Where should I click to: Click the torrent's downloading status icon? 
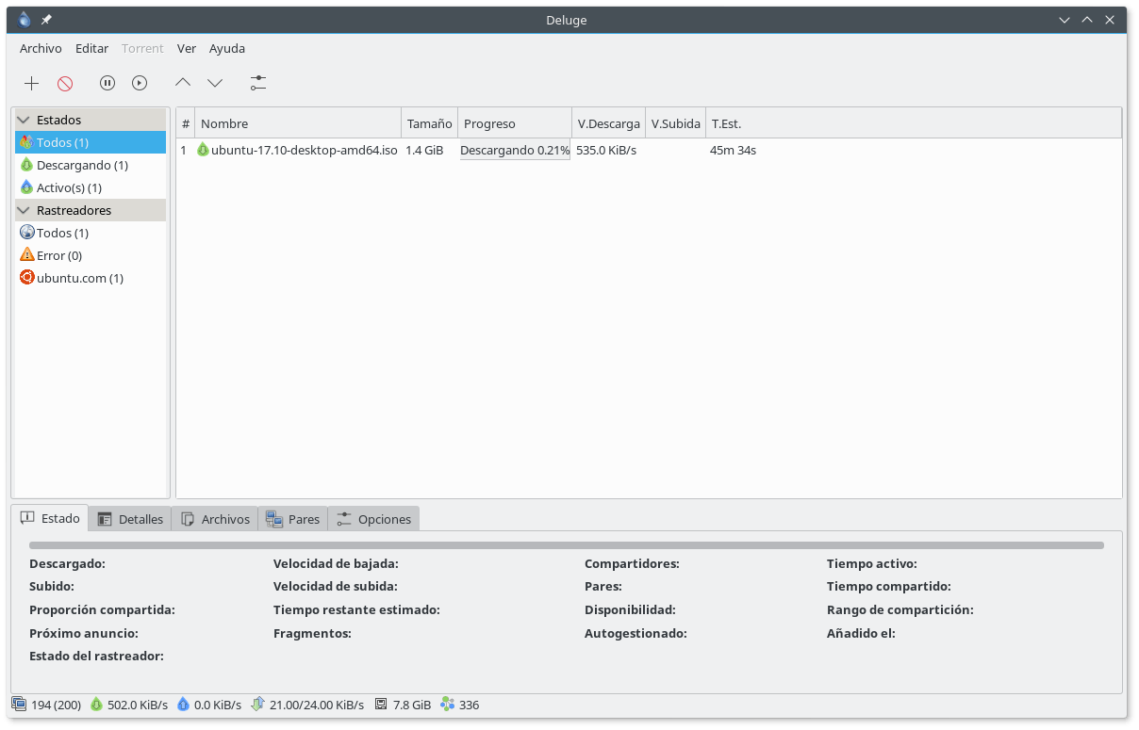pos(203,150)
